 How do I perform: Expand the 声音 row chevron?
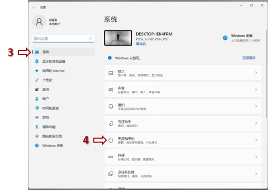click(256, 90)
